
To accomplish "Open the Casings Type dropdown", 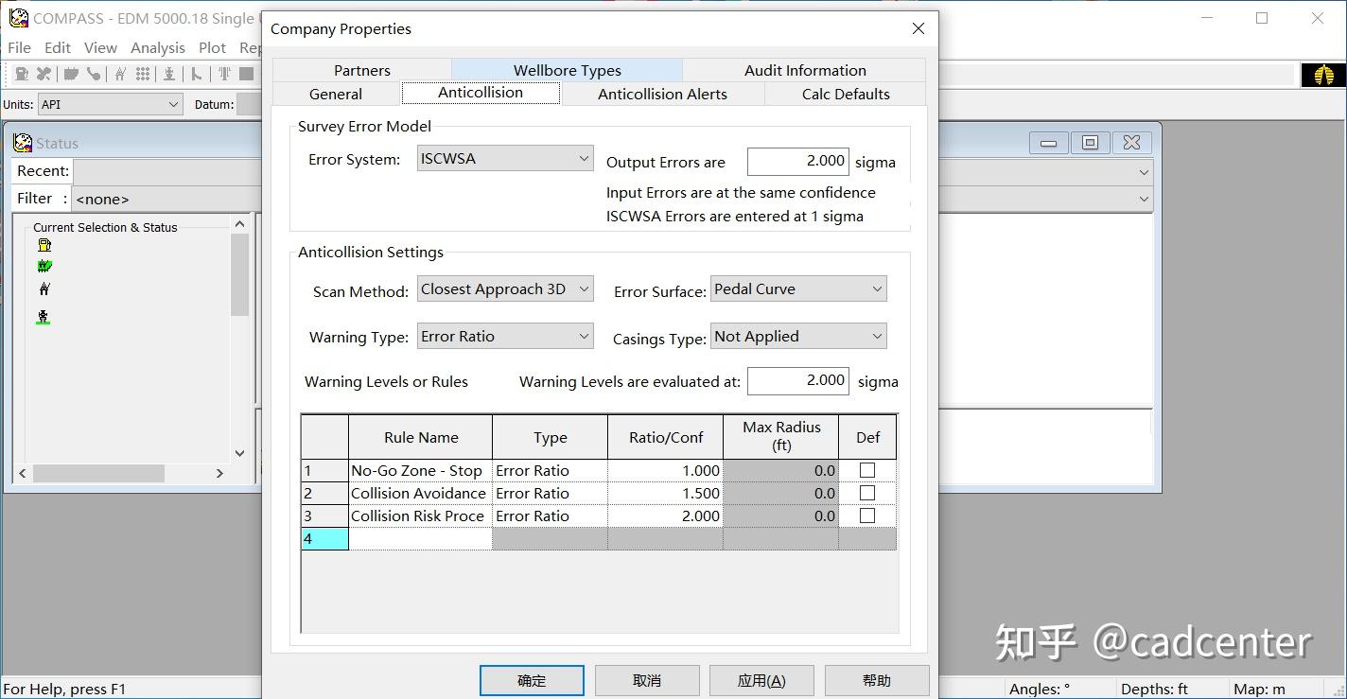I will [798, 337].
